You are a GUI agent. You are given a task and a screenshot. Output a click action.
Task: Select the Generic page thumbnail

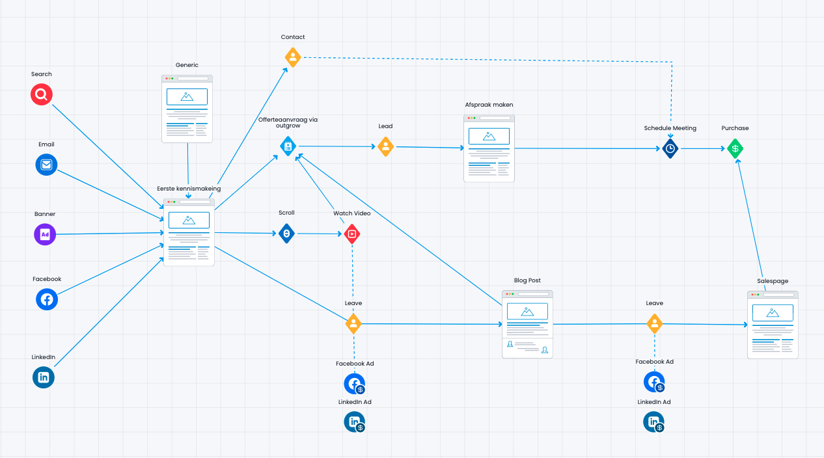[x=187, y=109]
